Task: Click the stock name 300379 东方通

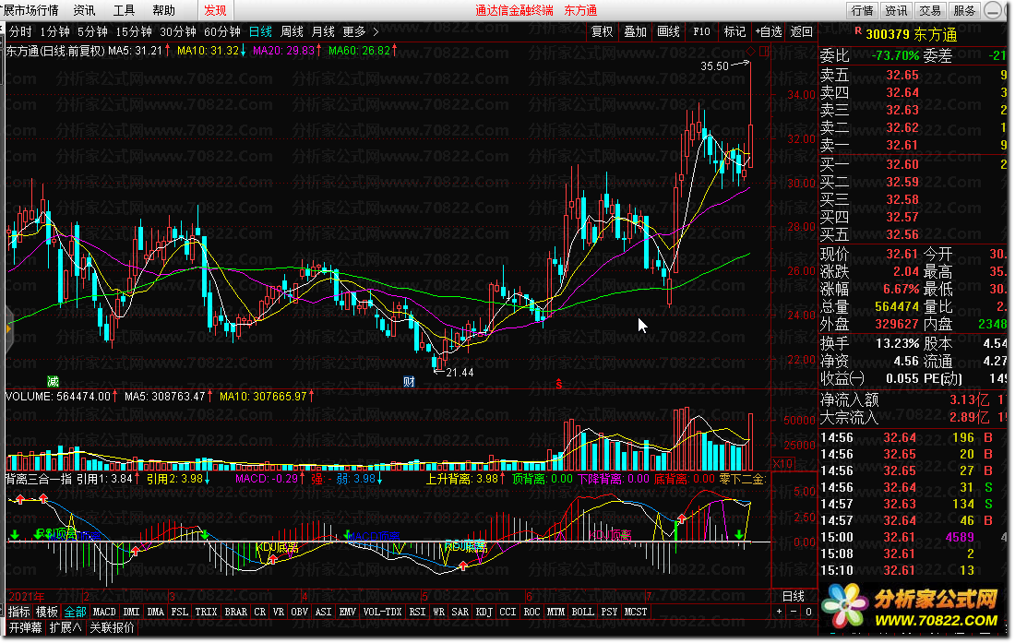Action: click(x=912, y=35)
